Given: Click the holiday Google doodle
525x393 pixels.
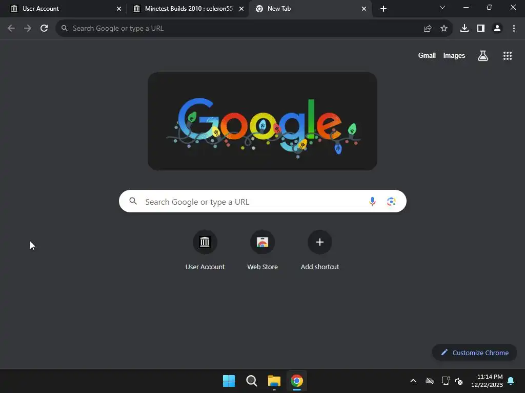Looking at the screenshot, I should [x=262, y=121].
